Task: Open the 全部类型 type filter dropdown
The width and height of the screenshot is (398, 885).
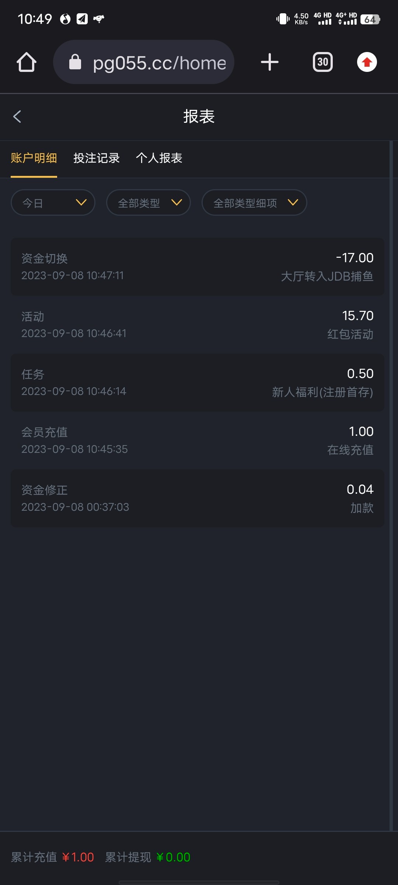Action: point(148,202)
